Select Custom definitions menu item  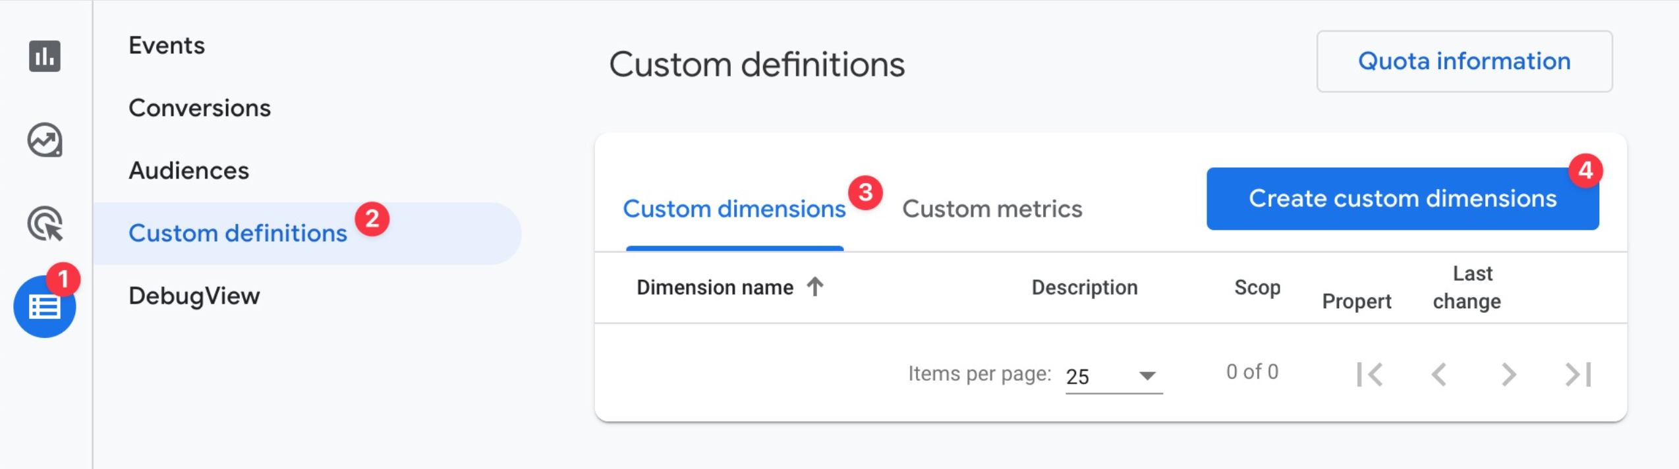tap(307, 233)
